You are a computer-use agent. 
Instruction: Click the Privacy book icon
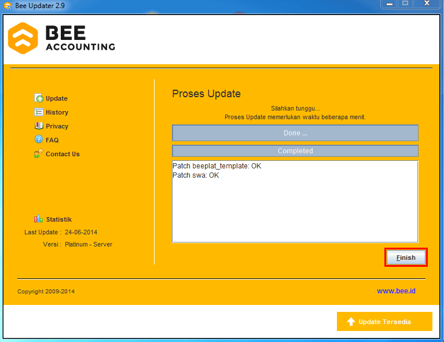point(39,126)
